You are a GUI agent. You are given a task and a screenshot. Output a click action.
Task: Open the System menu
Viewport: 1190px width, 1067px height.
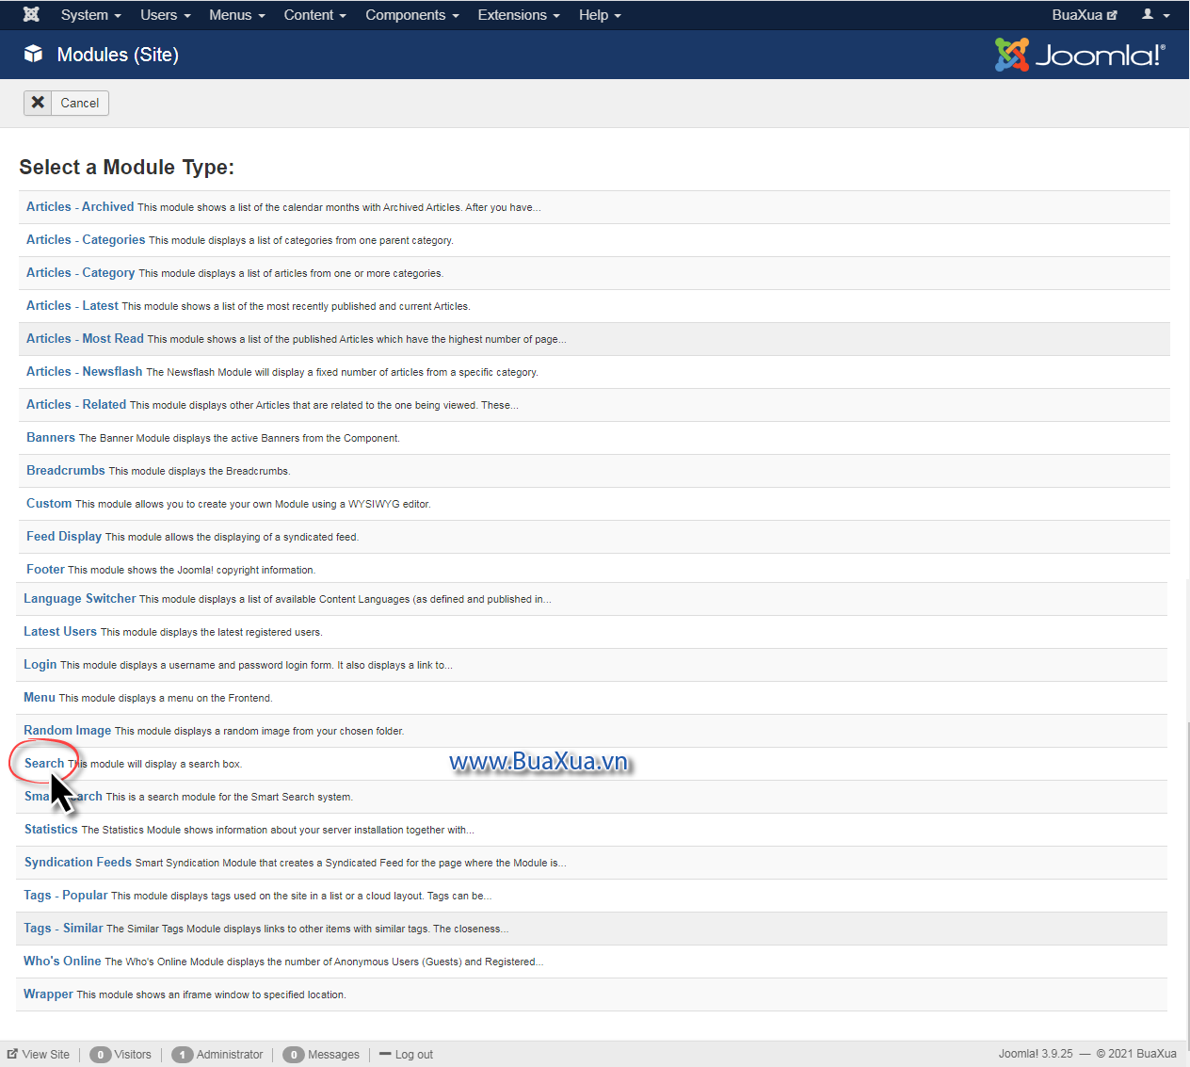click(x=90, y=15)
